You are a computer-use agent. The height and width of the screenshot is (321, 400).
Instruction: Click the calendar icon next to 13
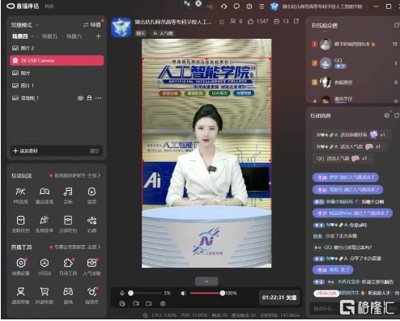coord(276,21)
